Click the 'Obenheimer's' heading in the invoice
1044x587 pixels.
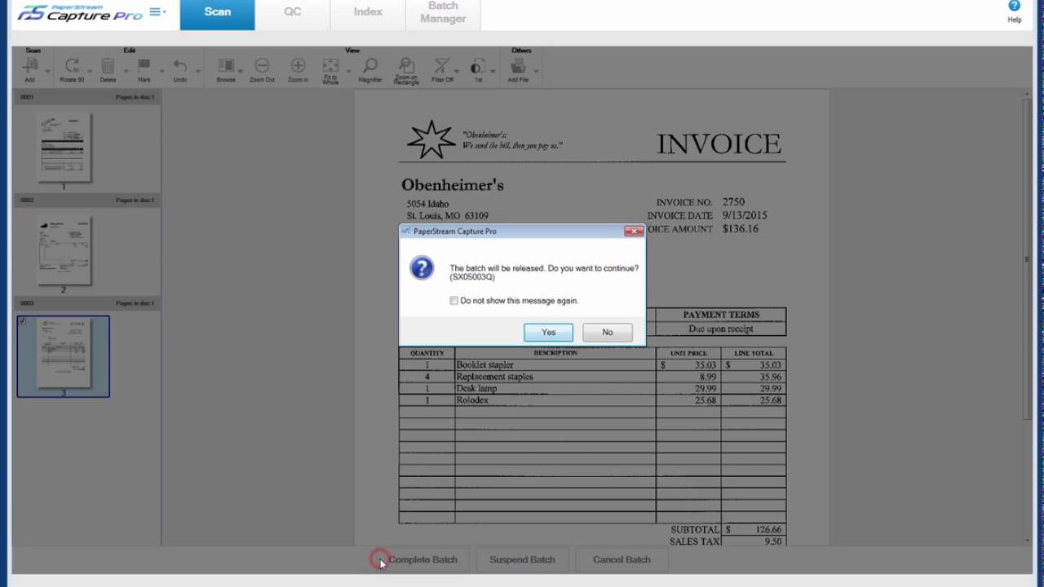click(452, 185)
